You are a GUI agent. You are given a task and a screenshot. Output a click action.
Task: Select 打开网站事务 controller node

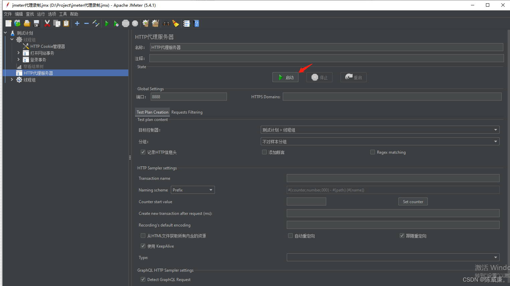coord(42,53)
